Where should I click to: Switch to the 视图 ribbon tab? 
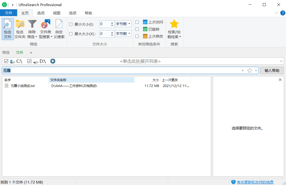56,13
